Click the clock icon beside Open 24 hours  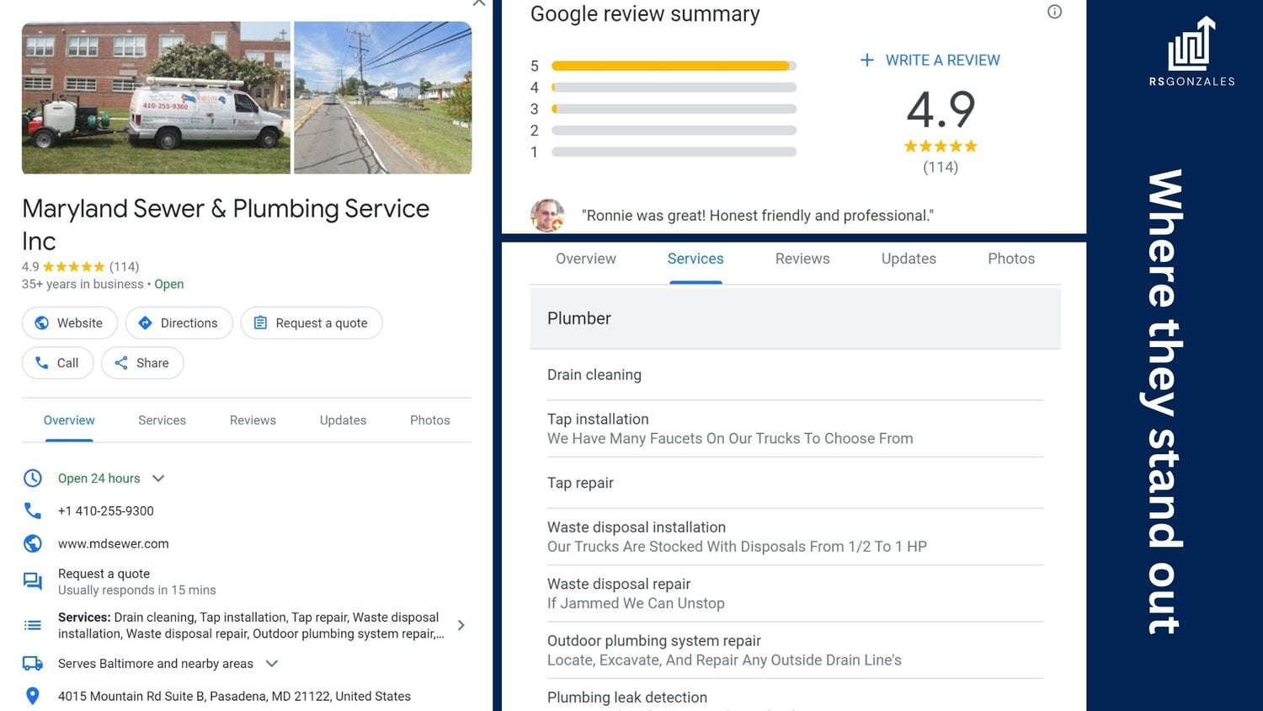33,478
